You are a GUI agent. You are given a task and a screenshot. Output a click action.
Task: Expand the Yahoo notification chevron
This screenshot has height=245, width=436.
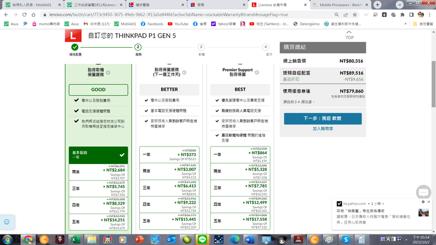(x=383, y=204)
